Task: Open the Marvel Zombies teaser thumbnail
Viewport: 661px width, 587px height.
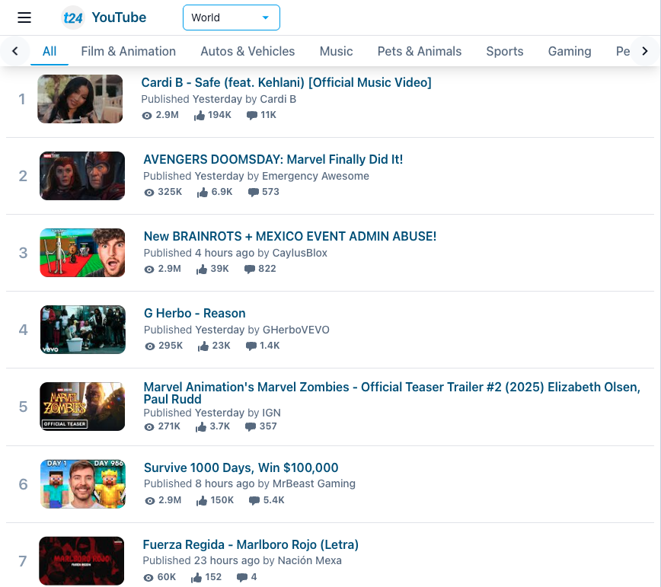Action: (82, 407)
